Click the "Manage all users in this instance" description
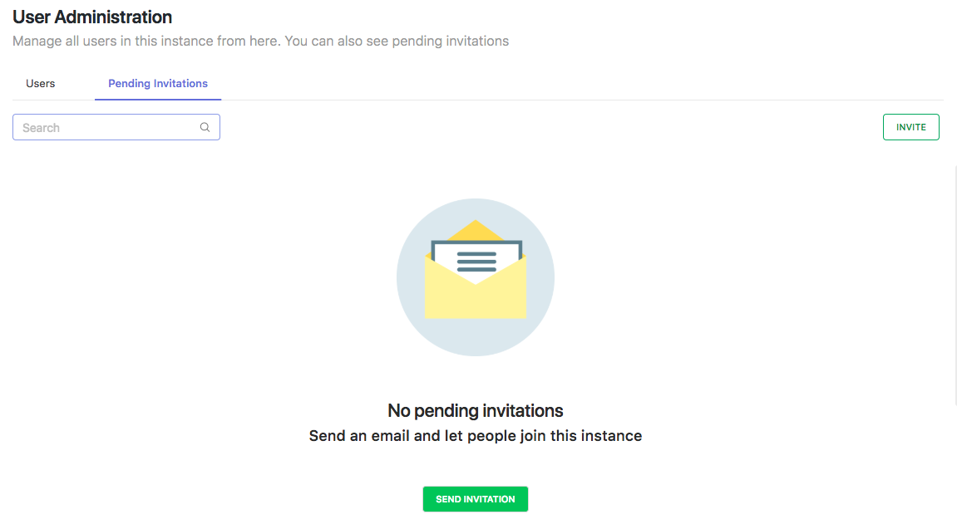Viewport: 957px width, 524px height. pos(260,41)
